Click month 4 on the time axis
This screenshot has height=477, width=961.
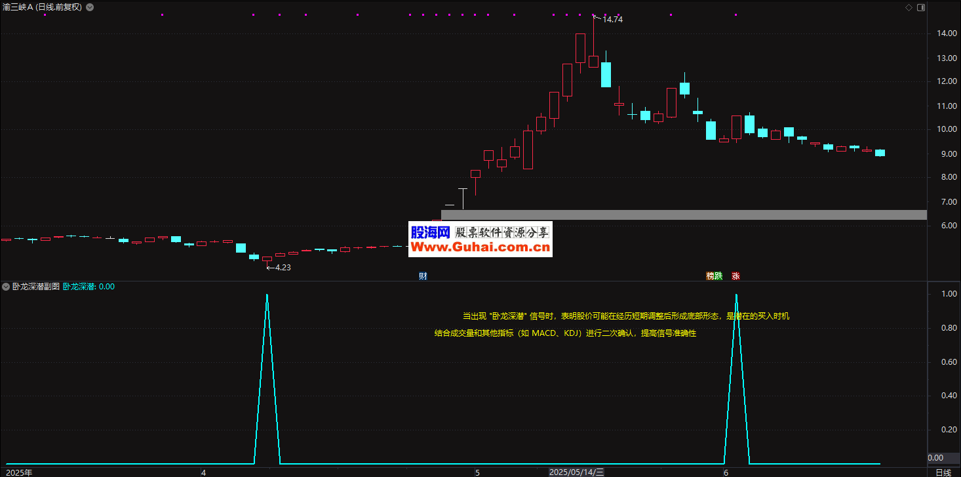coord(203,472)
